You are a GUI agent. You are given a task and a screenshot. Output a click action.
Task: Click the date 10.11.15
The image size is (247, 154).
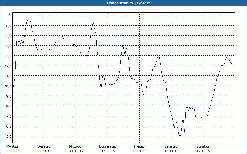point(44,151)
